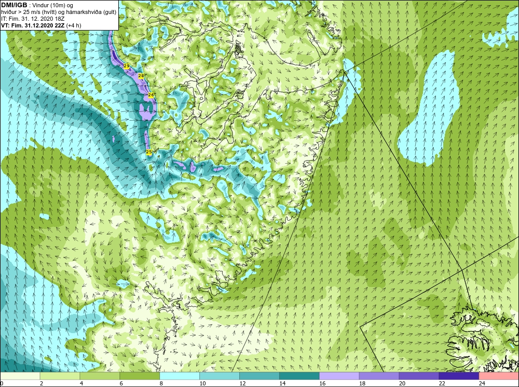Click the legend scale value 16
Image resolution: width=519 pixels, height=387 pixels.
(322, 383)
